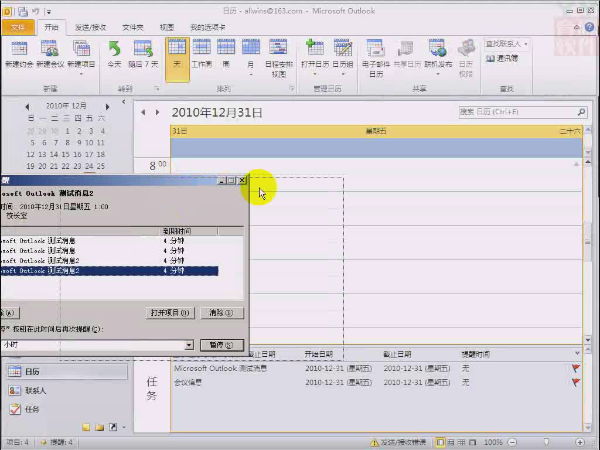The width and height of the screenshot is (600, 450).
Task: Switch to the 文件夹 (Folder) tab
Action: 133,27
